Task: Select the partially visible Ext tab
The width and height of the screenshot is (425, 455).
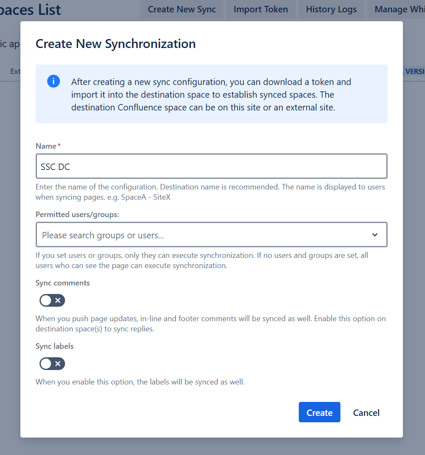Action: tap(15, 71)
